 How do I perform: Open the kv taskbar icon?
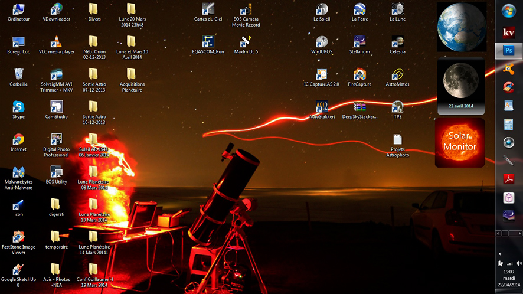pos(508,32)
